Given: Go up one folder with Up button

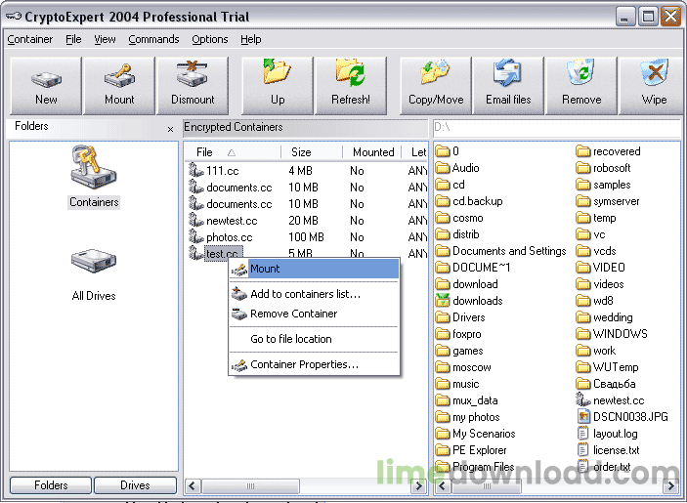Looking at the screenshot, I should [278, 85].
